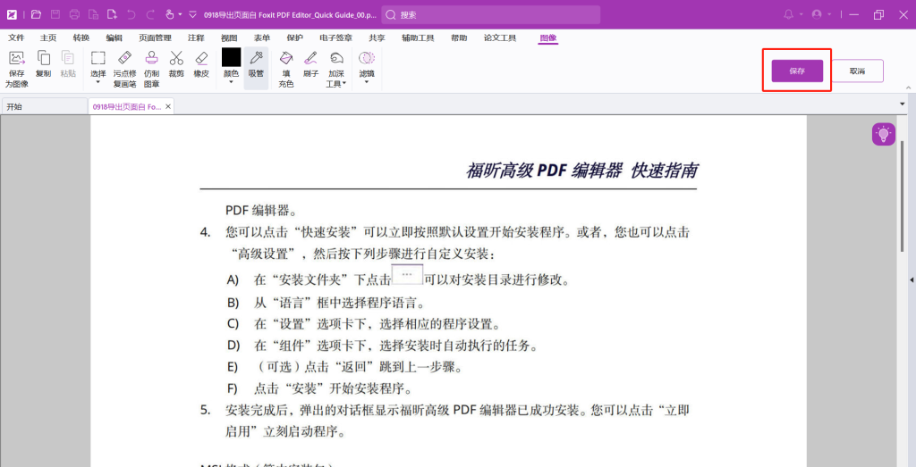Click the 取消 cancel button
Viewport: 916px width, 467px height.
(858, 71)
